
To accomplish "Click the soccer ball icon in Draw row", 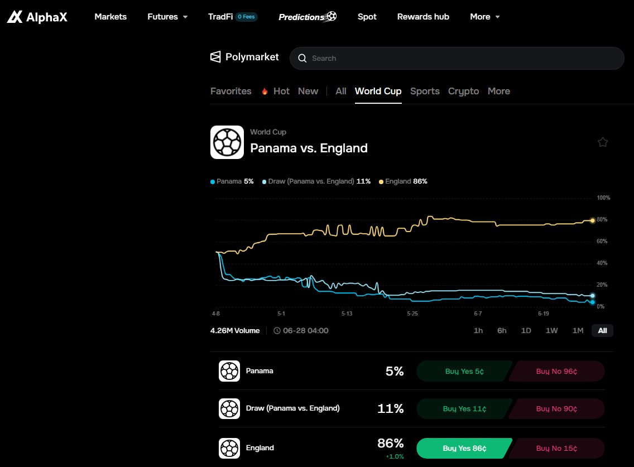I will click(229, 408).
